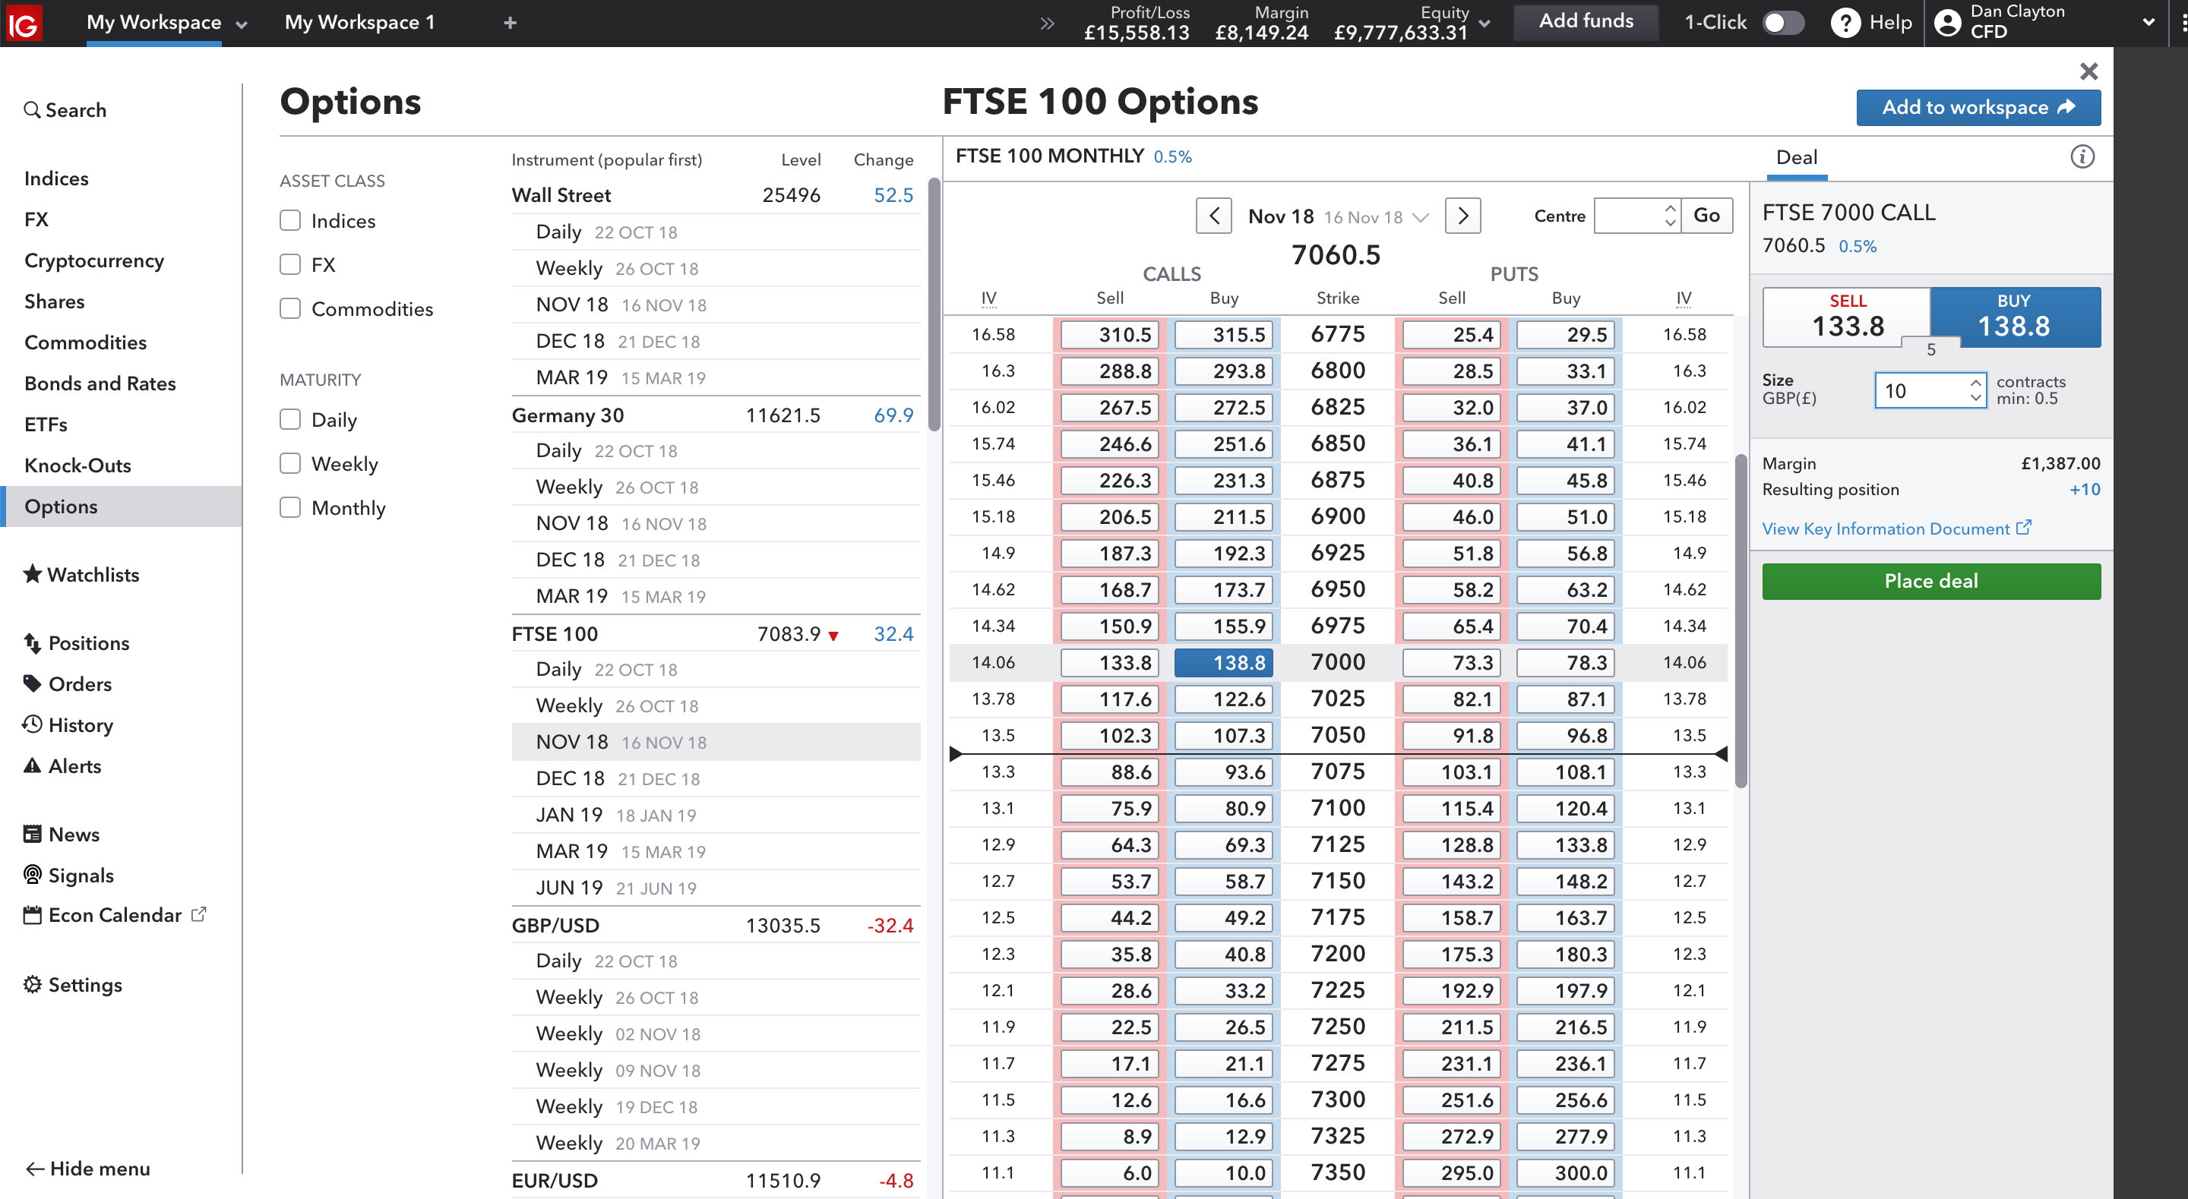Viewport: 2188px width, 1199px height.
Task: Select the SELL 133.8 deal direction
Action: (1847, 317)
